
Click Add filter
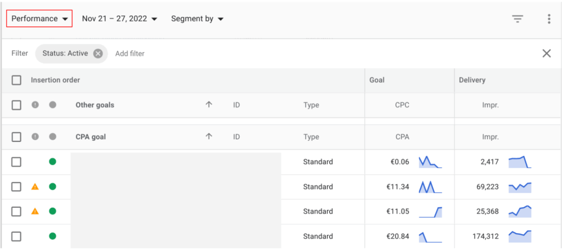[130, 53]
